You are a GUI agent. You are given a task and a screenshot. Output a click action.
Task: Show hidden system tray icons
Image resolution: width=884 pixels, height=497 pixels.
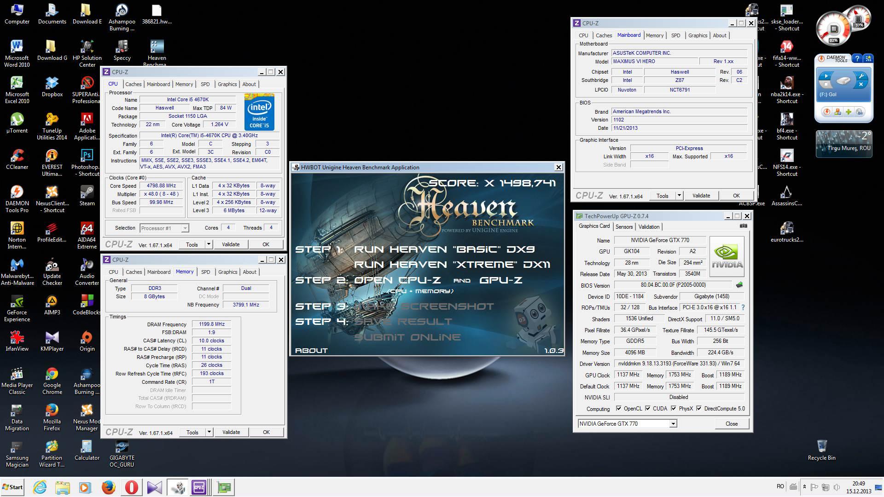pos(804,486)
